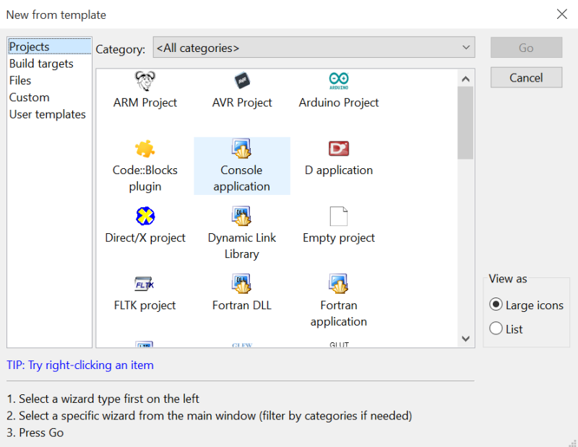The height and width of the screenshot is (447, 578).
Task: Select the Dynamic Link Library icon
Action: click(242, 216)
